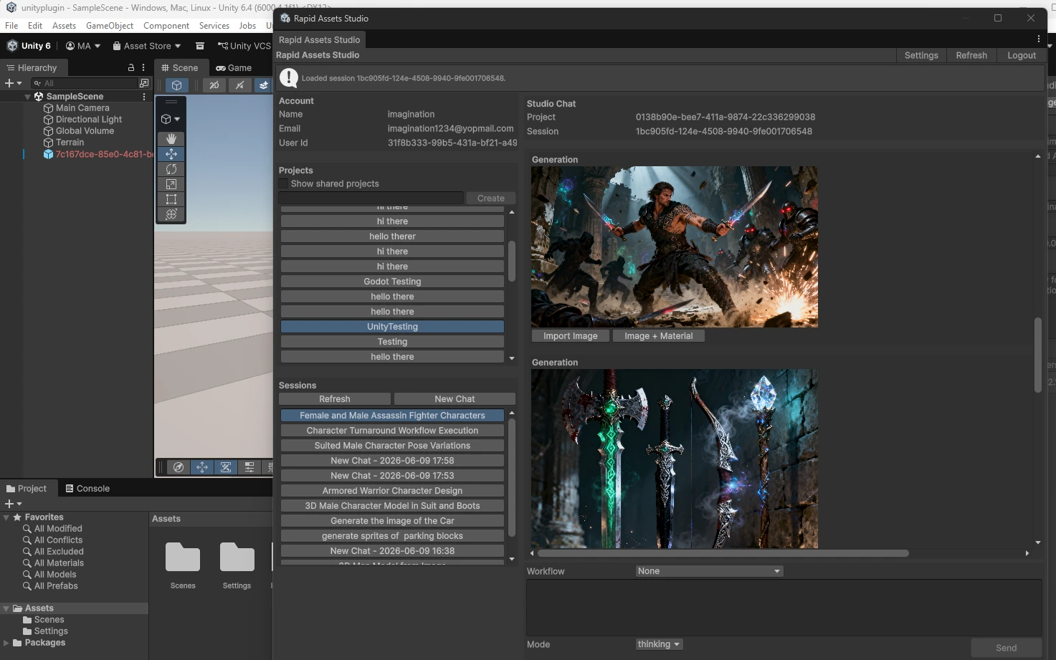The image size is (1056, 660).
Task: Expand the Packages folder
Action: [x=6, y=643]
